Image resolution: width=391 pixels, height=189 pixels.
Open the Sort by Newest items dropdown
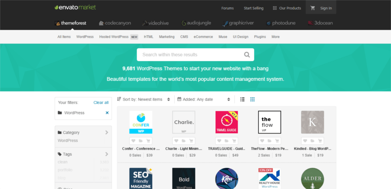pos(144,99)
